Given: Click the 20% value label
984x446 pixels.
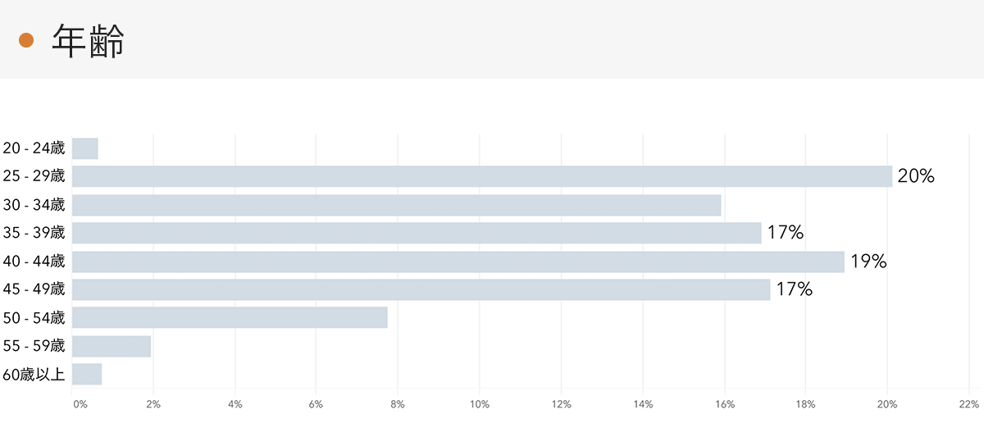Looking at the screenshot, I should 916,176.
